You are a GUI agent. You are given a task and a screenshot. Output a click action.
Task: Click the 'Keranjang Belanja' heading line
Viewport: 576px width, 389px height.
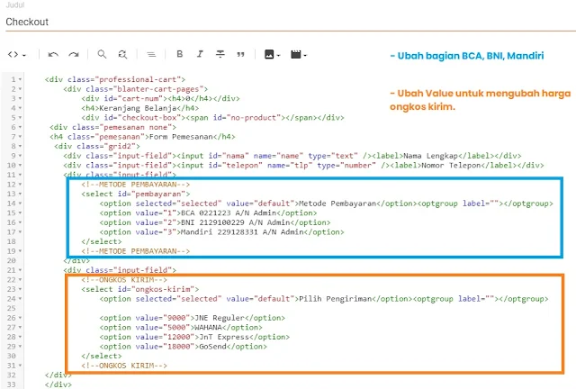point(140,108)
